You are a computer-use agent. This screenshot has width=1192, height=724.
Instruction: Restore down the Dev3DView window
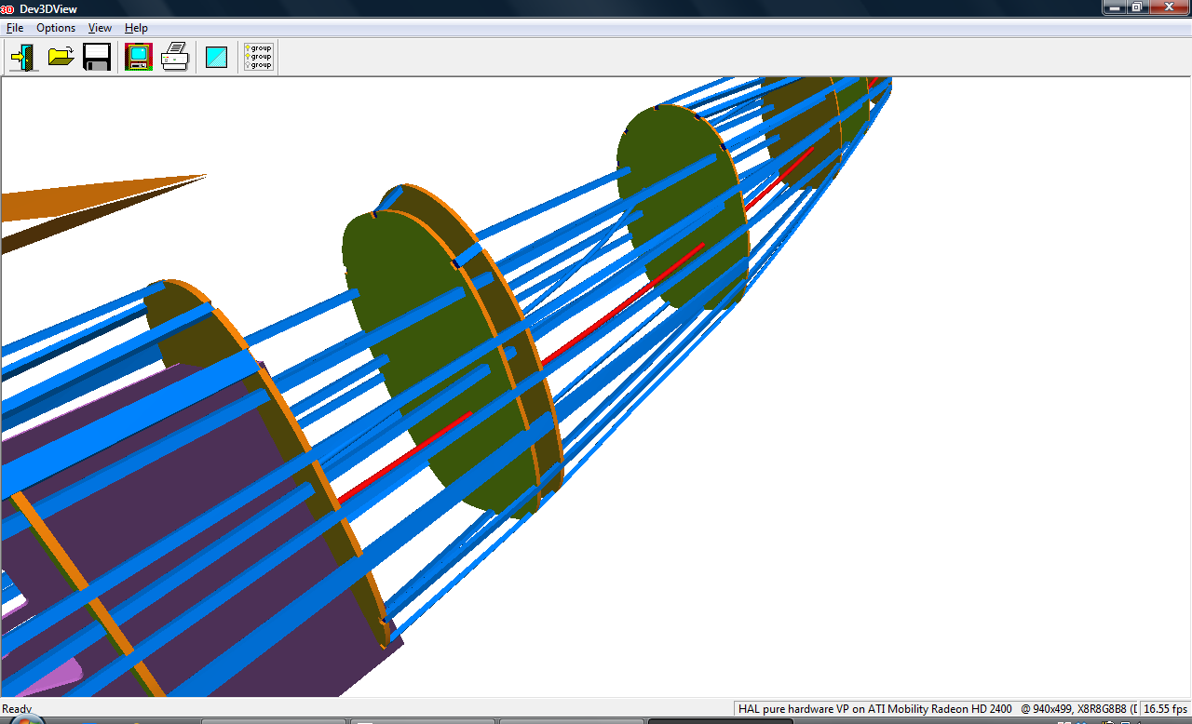pyautogui.click(x=1137, y=7)
